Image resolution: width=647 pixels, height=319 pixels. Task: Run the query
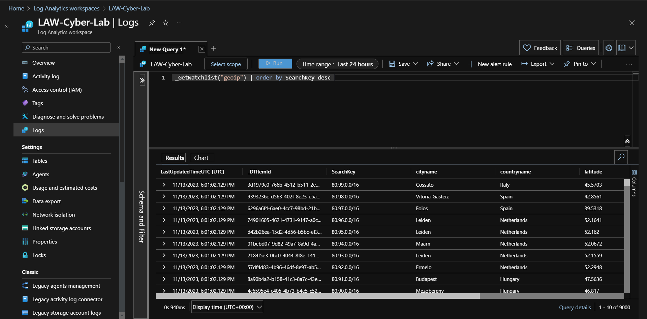pyautogui.click(x=275, y=63)
